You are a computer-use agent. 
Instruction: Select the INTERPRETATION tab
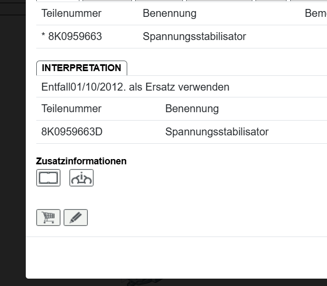81,68
